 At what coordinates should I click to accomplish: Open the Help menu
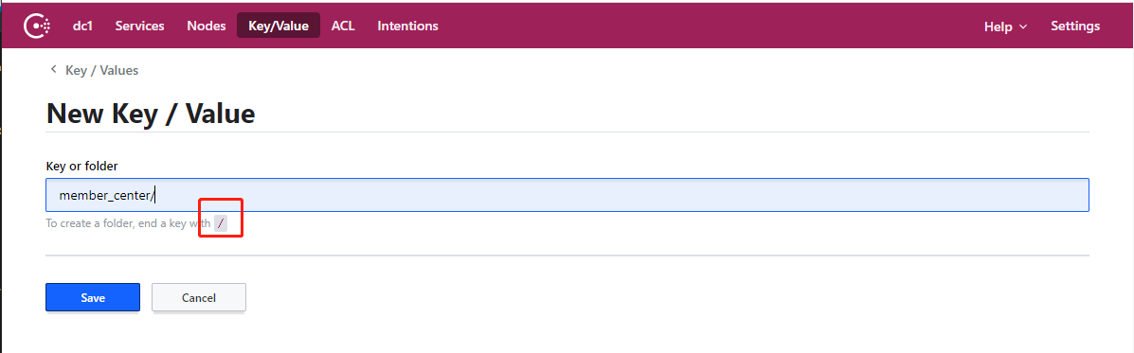(1005, 26)
